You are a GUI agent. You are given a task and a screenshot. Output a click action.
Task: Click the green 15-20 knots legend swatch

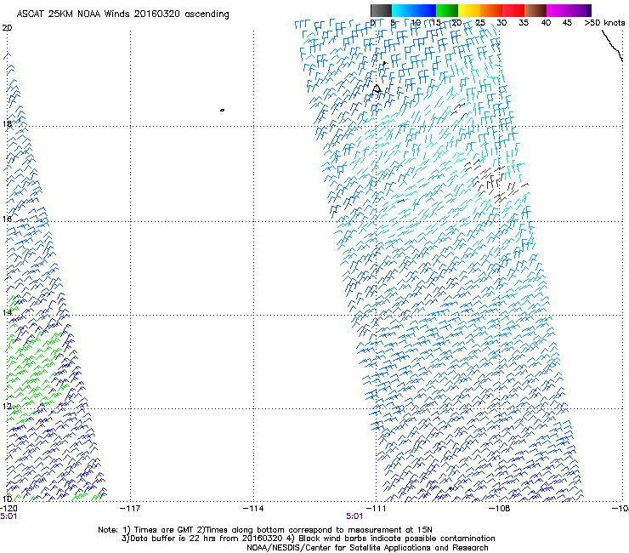click(447, 10)
